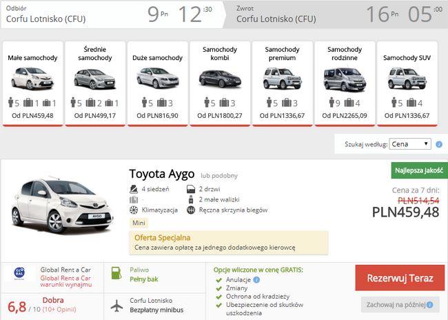Image resolution: width=448 pixels, height=320 pixels.
Task: Click the pickup location Corfu Lotnisko (CFU)
Action: [45, 19]
